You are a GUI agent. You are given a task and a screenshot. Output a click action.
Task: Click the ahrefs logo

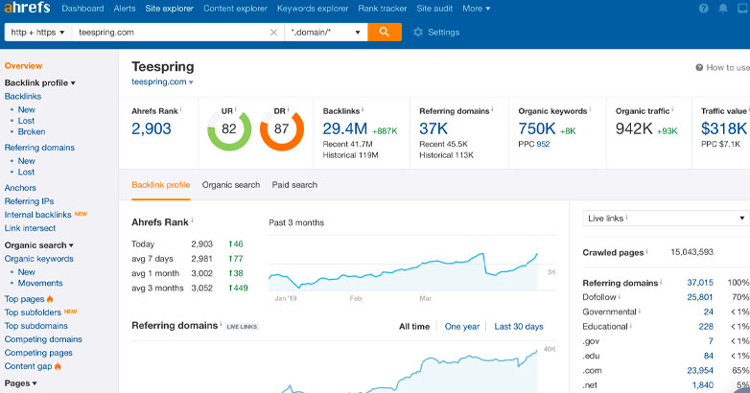click(27, 8)
